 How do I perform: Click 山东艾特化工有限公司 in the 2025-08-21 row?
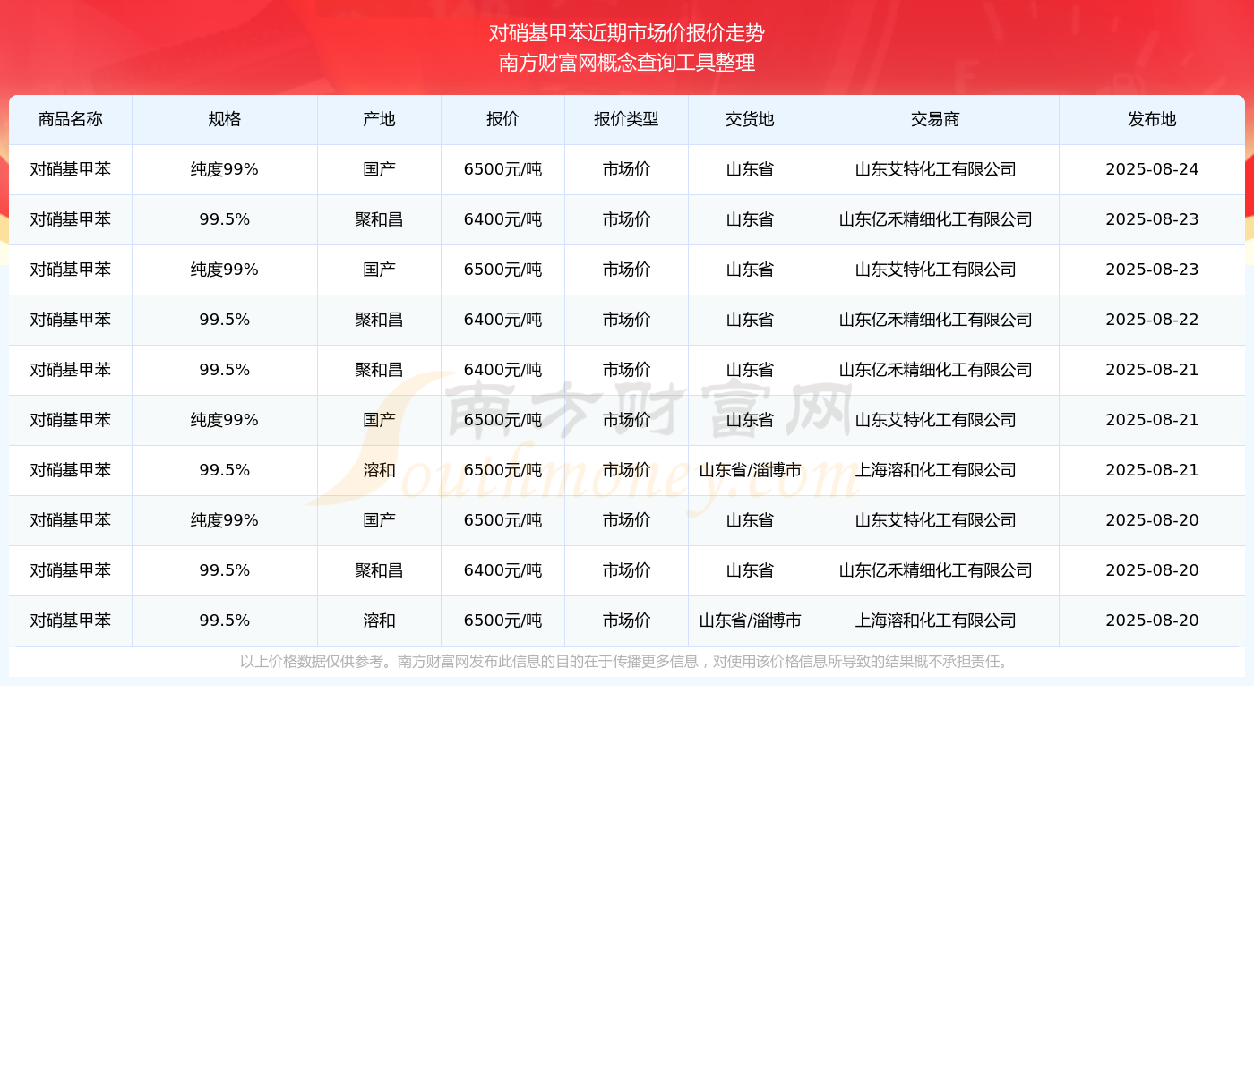tap(935, 420)
